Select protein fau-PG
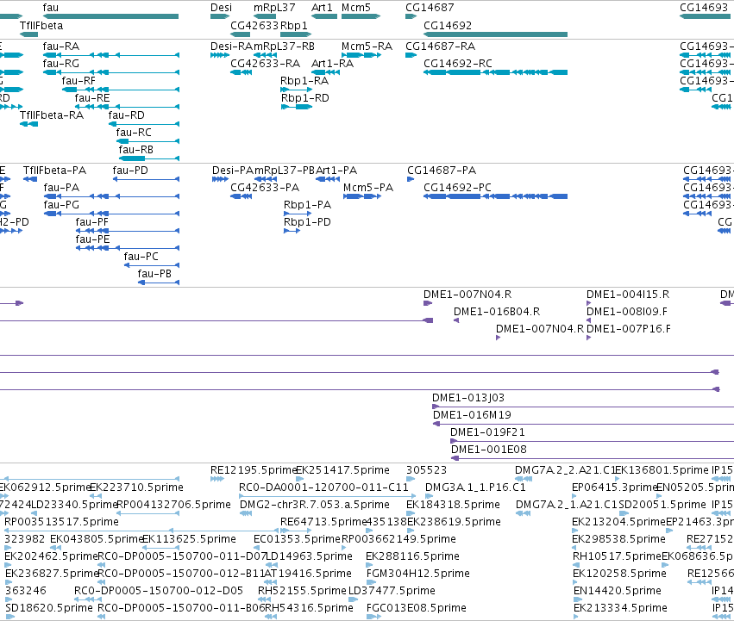The image size is (734, 621). pos(61,204)
